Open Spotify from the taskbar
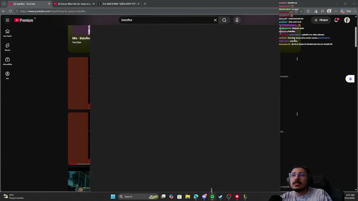358x201 pixels. [x=212, y=197]
